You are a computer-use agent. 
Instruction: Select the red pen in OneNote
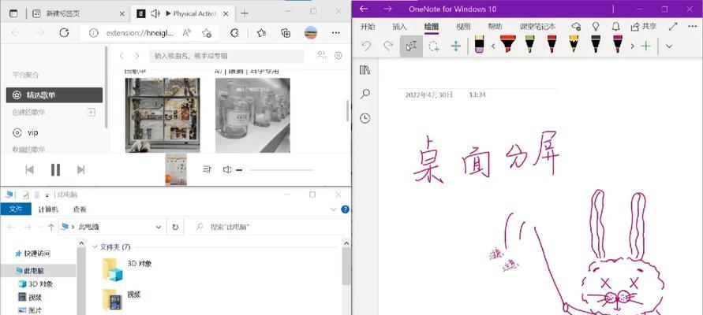click(x=552, y=44)
